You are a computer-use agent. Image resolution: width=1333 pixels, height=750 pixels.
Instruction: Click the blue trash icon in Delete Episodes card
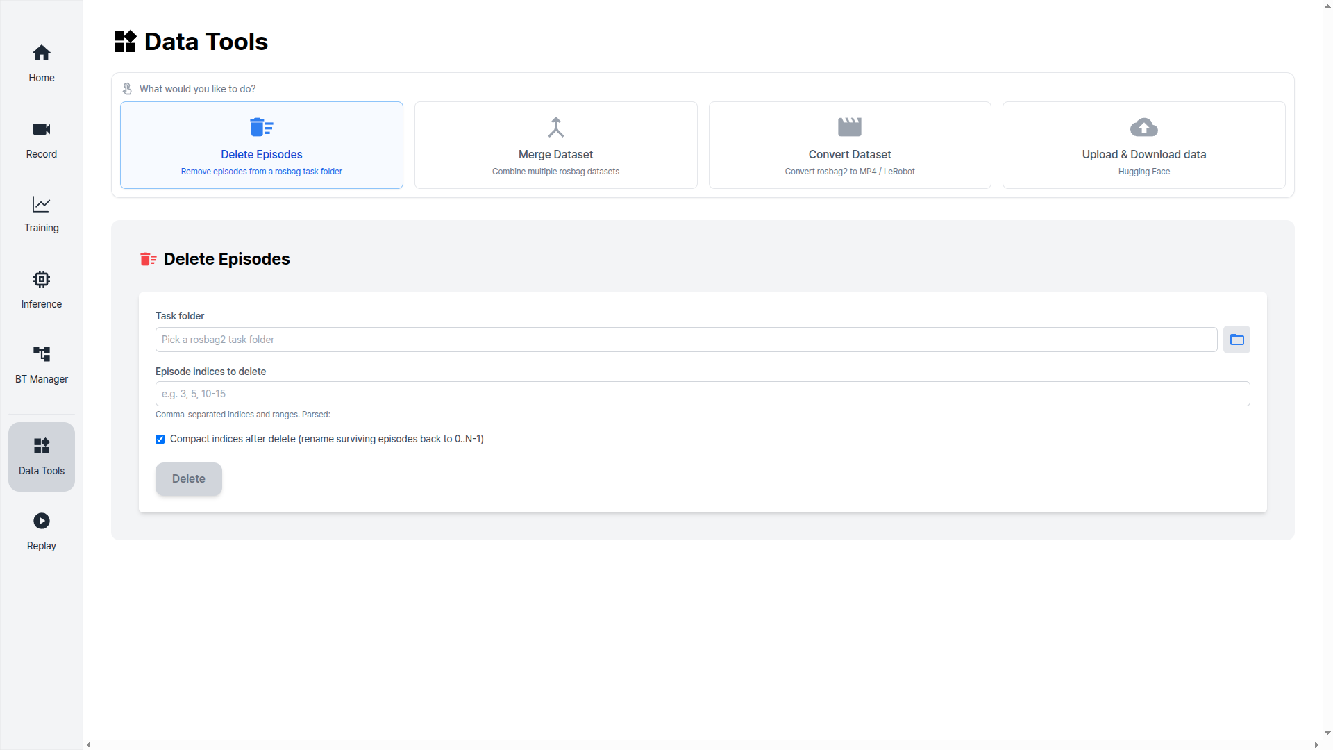coord(262,127)
